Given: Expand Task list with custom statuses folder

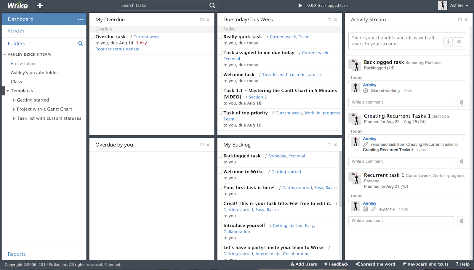Looking at the screenshot, I should point(14,118).
